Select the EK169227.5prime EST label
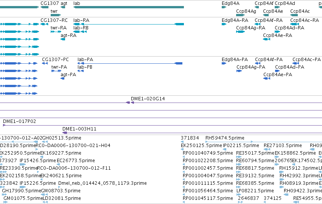 pyautogui.click(x=61, y=153)
